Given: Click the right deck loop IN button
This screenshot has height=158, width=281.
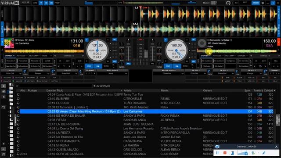Looking at the screenshot, I should [x=256, y=61].
